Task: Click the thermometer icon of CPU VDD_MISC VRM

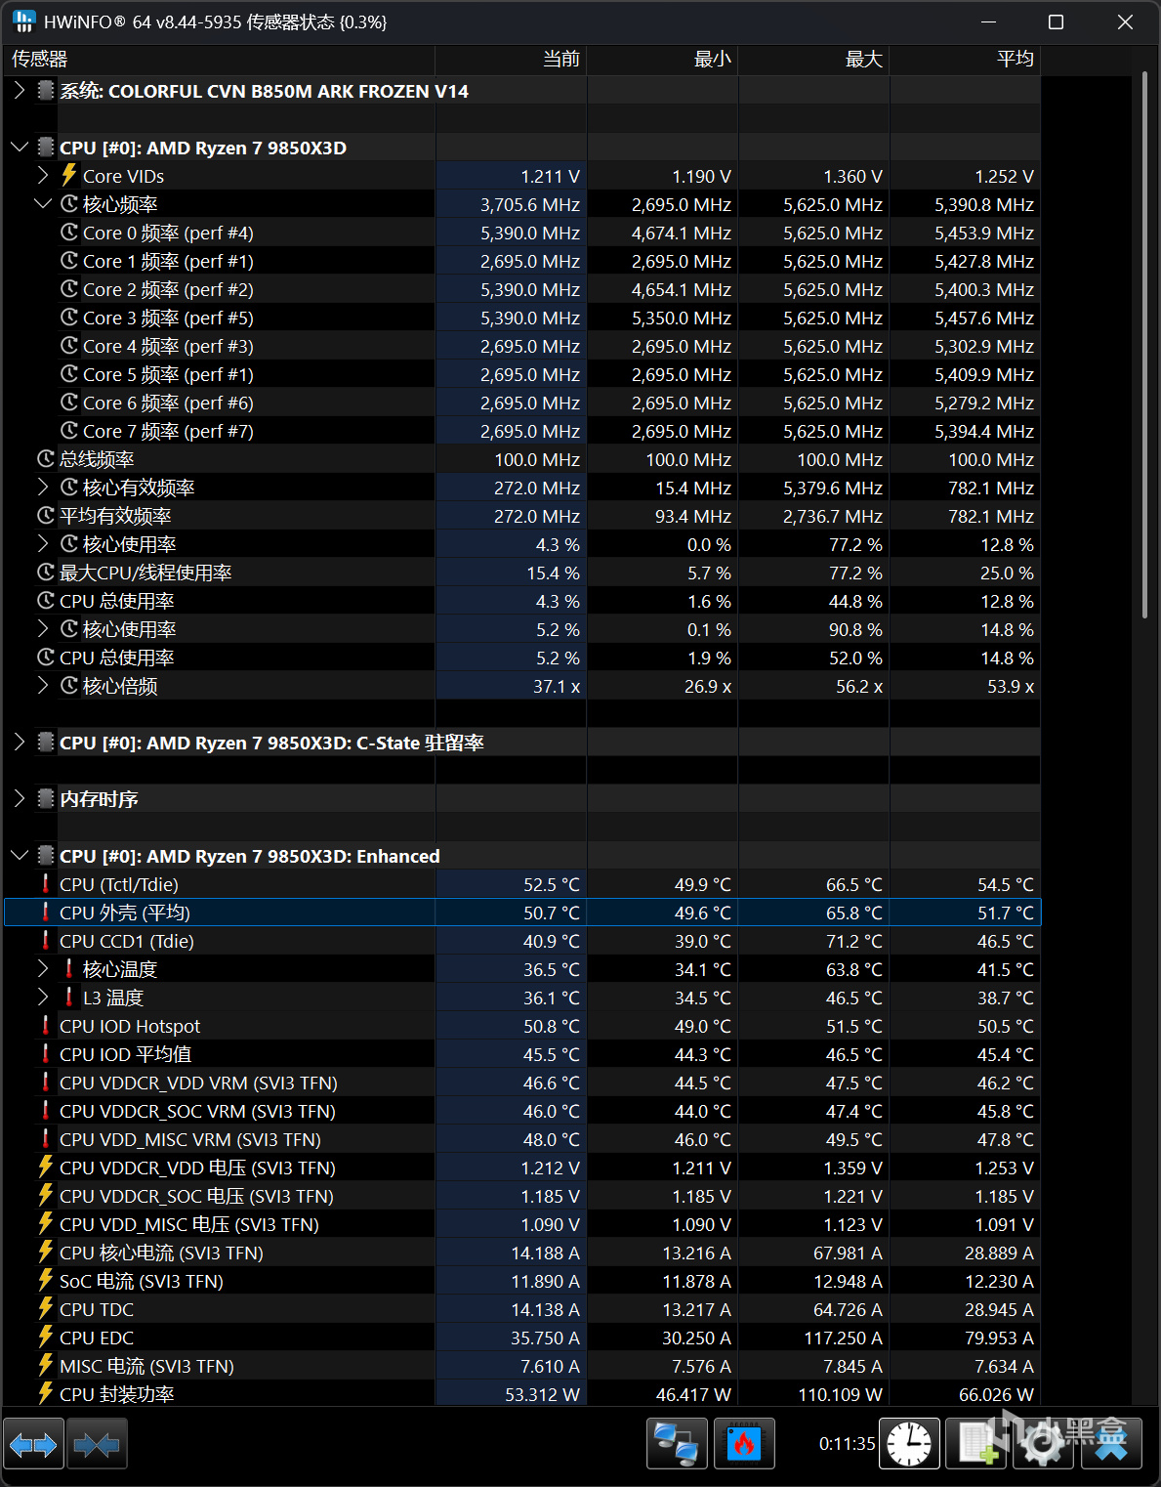Action: click(46, 1139)
